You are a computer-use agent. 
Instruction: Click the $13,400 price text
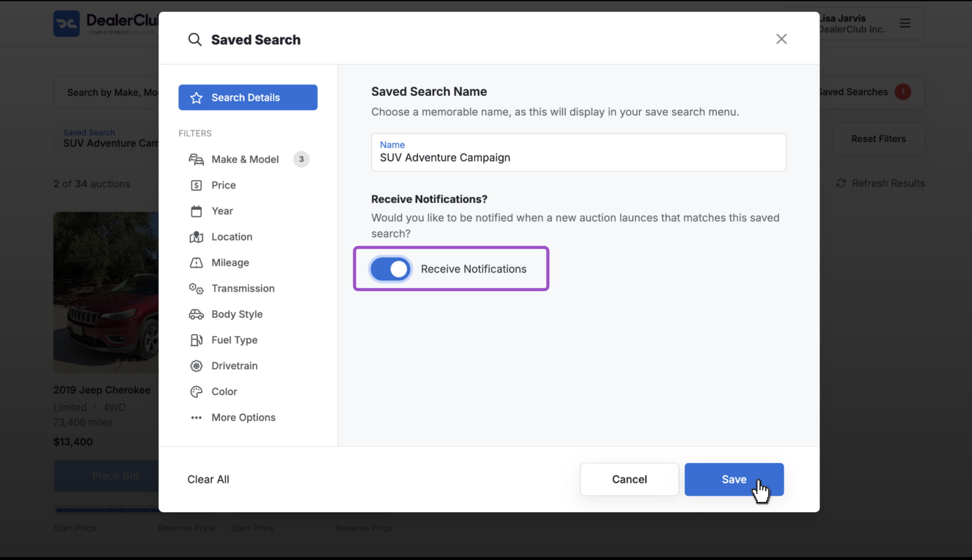[x=73, y=442]
